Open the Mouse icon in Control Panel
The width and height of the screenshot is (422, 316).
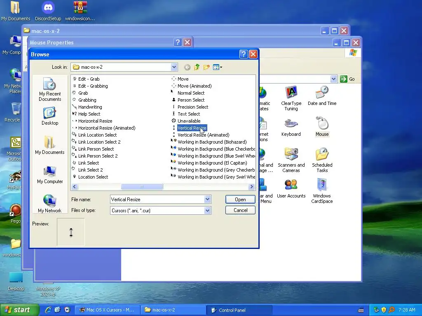point(322,126)
